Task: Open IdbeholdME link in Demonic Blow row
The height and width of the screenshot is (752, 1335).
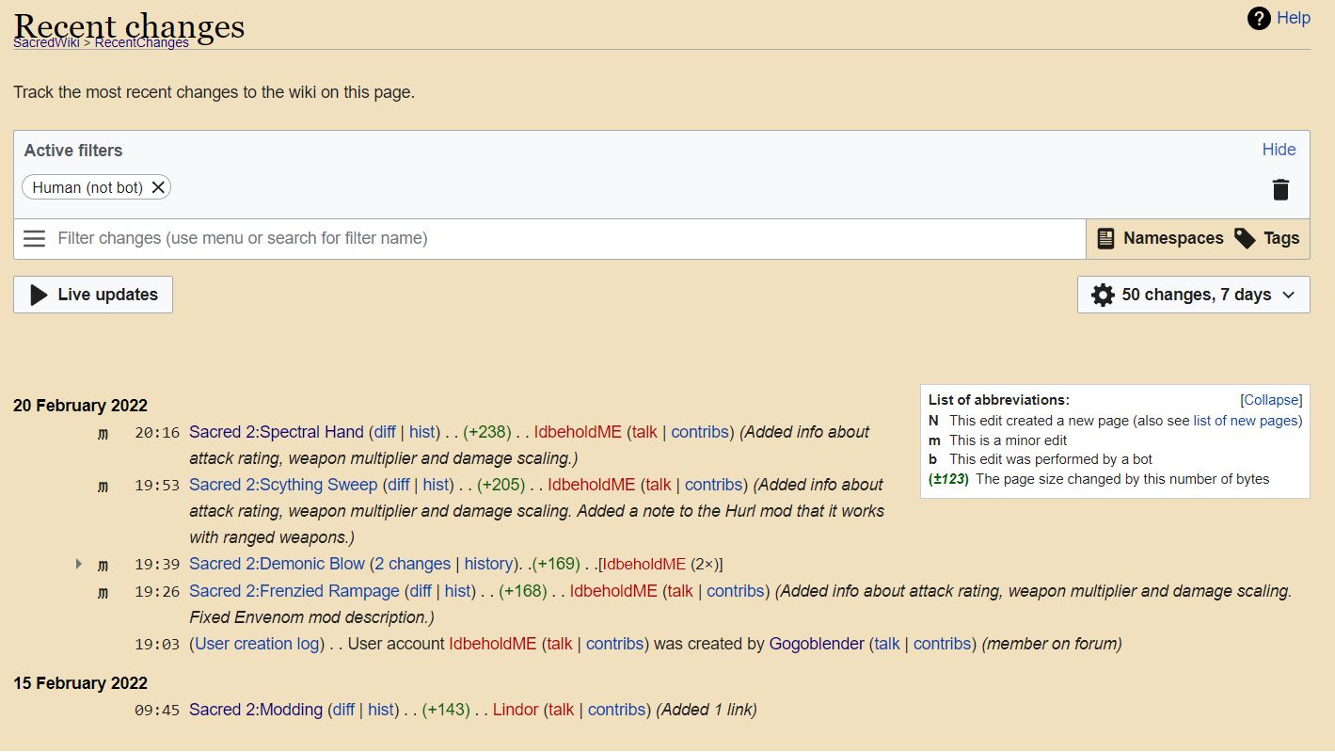Action: click(644, 564)
